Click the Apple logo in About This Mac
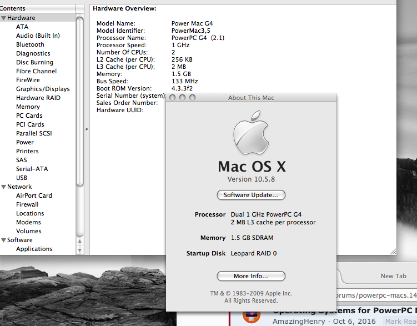The height and width of the screenshot is (326, 417). click(x=251, y=132)
